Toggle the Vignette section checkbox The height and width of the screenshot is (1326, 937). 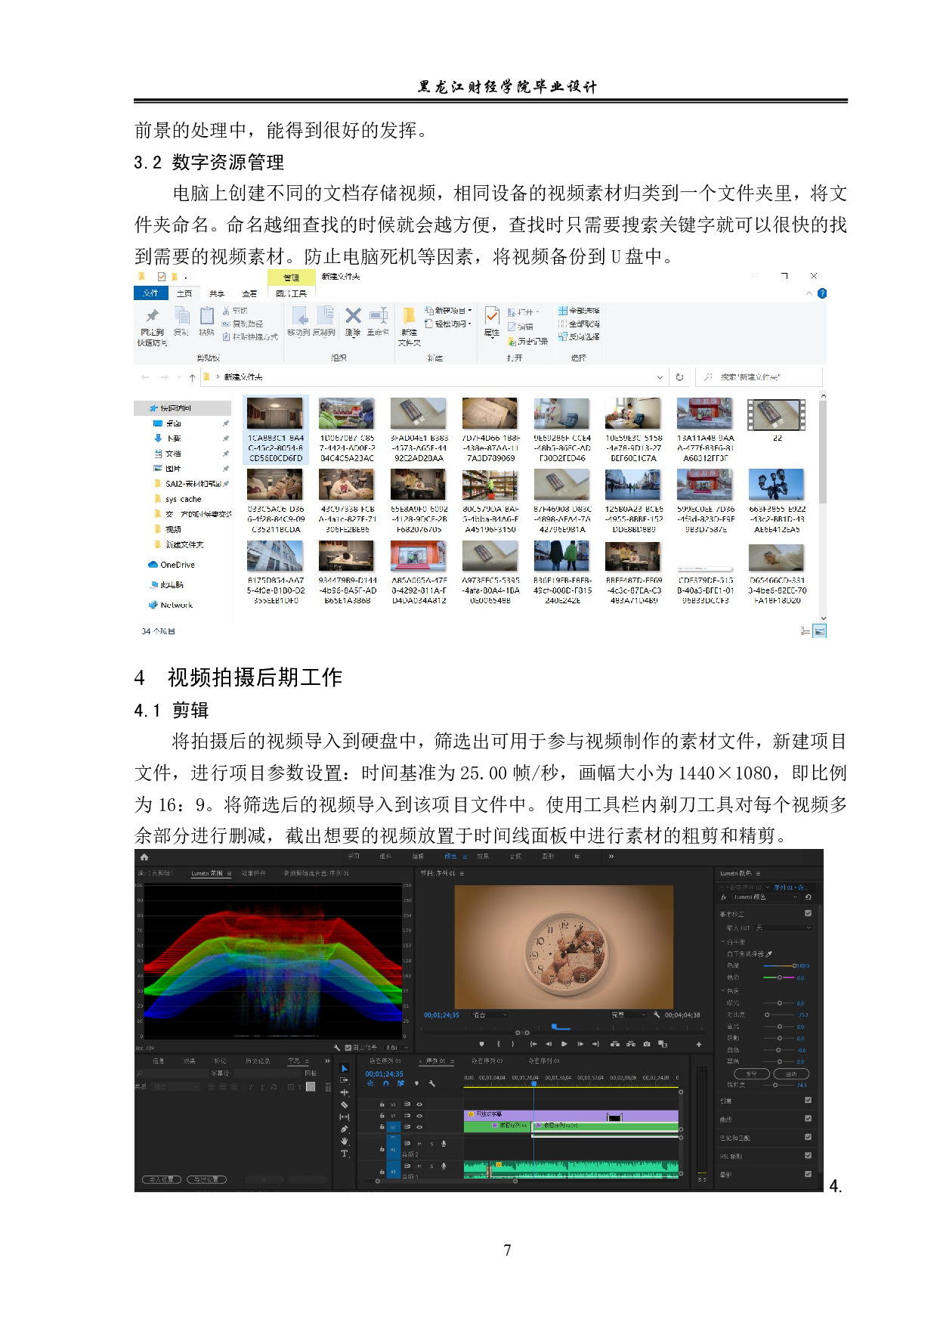[808, 1174]
